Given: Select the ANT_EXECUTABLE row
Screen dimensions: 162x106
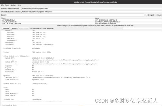Looking at the screenshot, I should pos(81,20).
